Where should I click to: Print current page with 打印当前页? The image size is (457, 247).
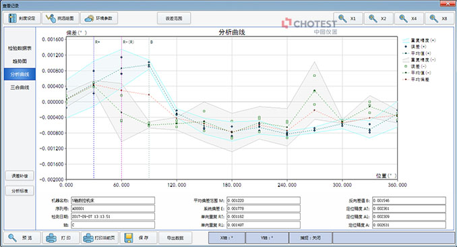coord(100,238)
